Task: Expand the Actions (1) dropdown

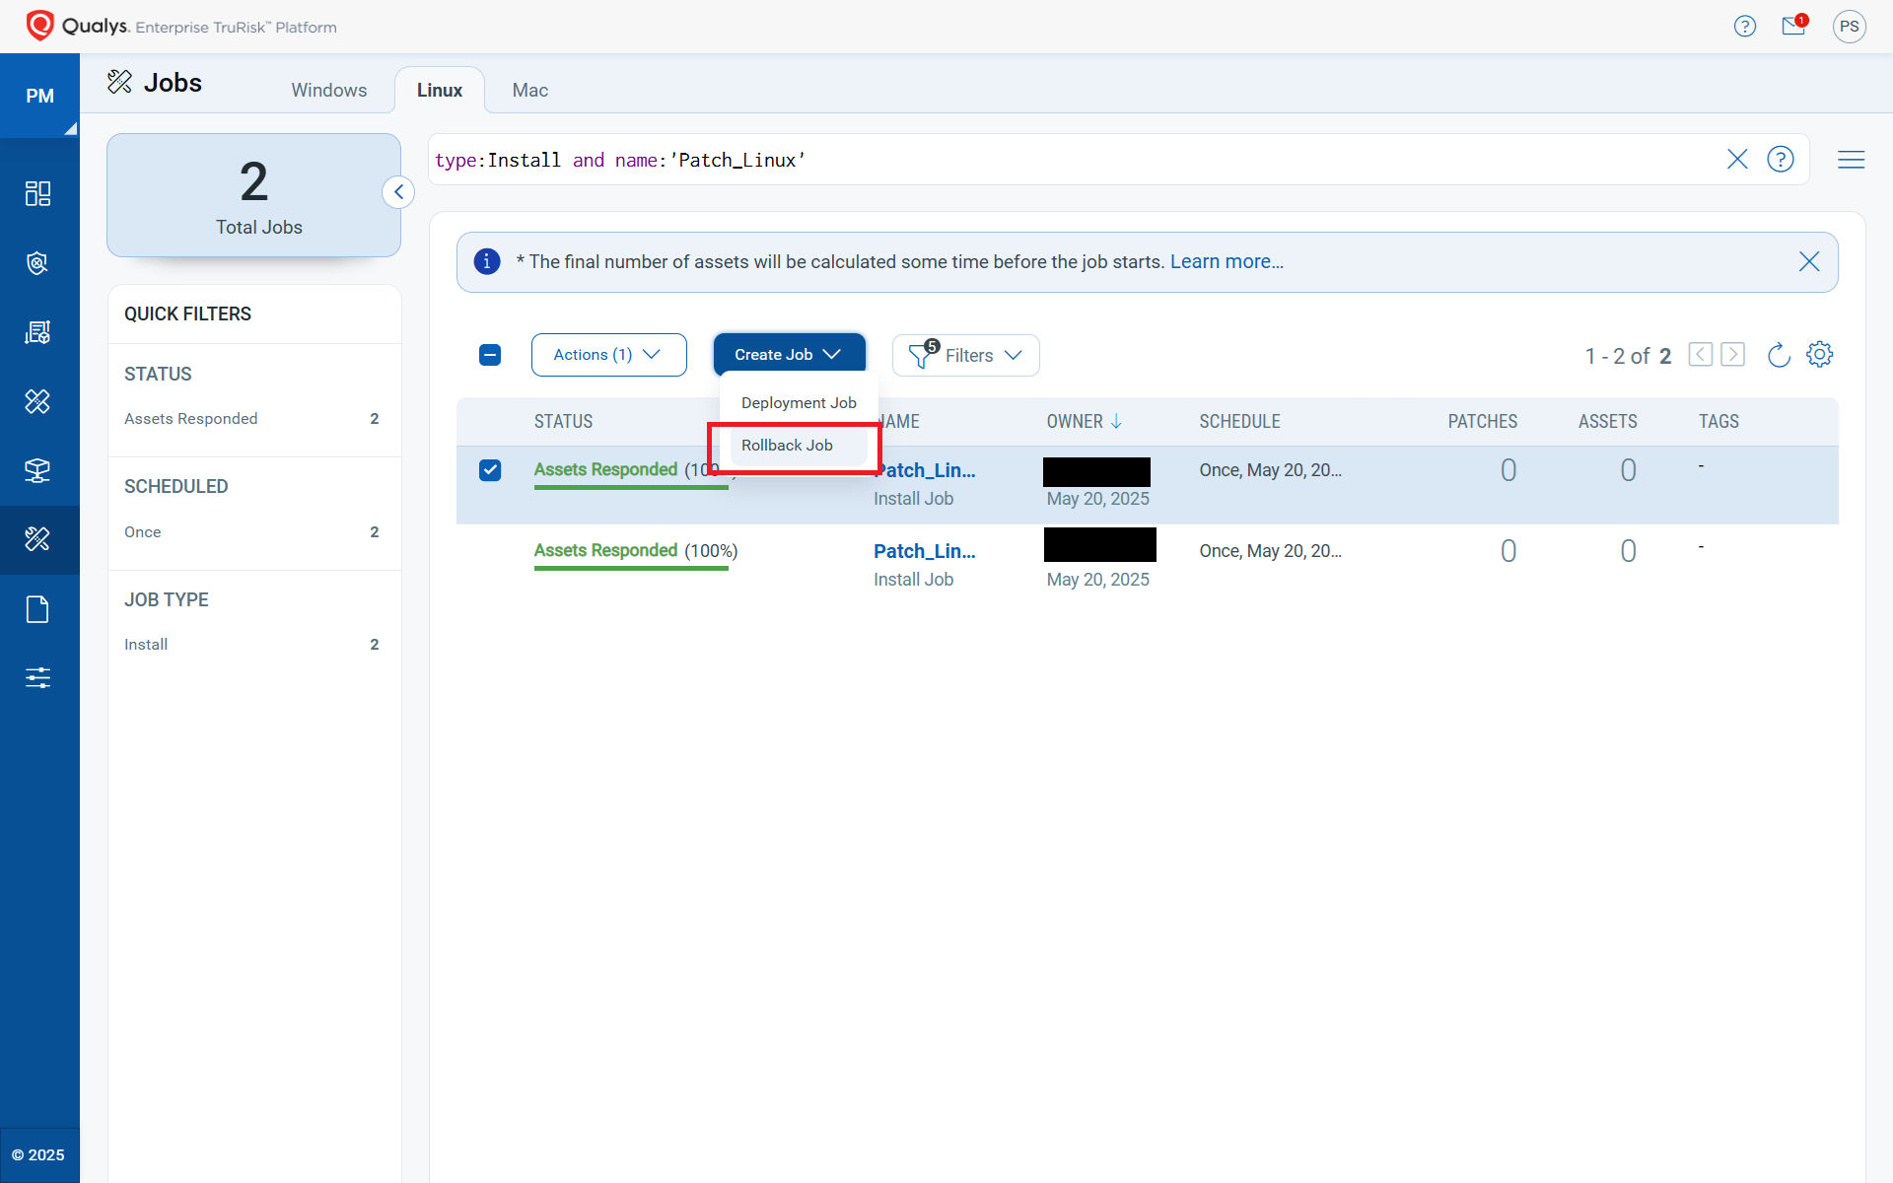Action: 608,355
